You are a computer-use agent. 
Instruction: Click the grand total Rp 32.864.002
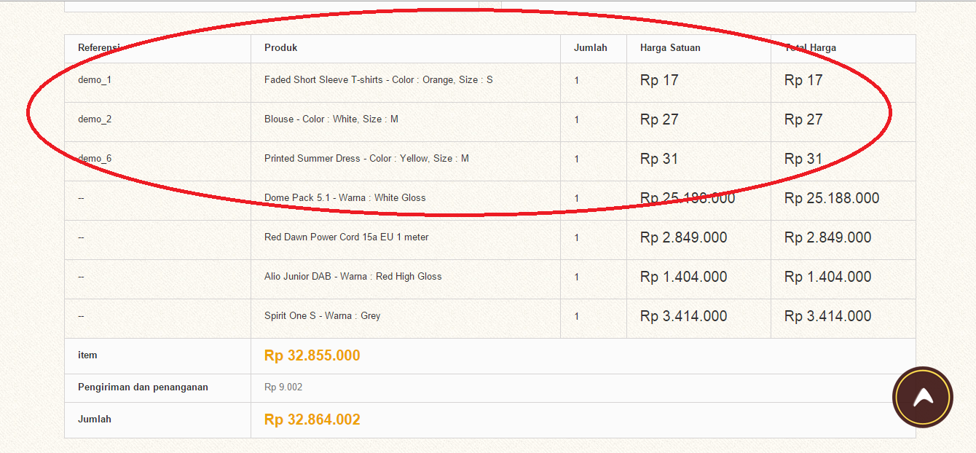312,420
